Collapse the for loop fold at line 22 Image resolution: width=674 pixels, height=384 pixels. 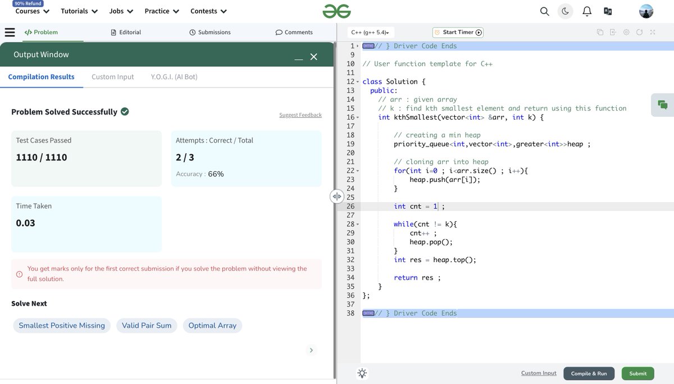coord(358,171)
